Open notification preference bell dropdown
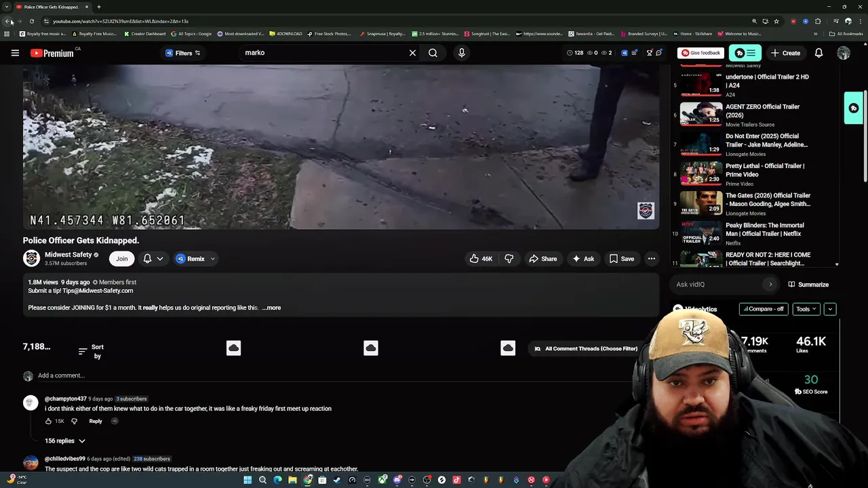Viewport: 868px width, 488px height. (x=153, y=258)
